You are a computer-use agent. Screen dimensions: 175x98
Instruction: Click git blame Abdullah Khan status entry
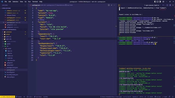[x=111, y=97]
